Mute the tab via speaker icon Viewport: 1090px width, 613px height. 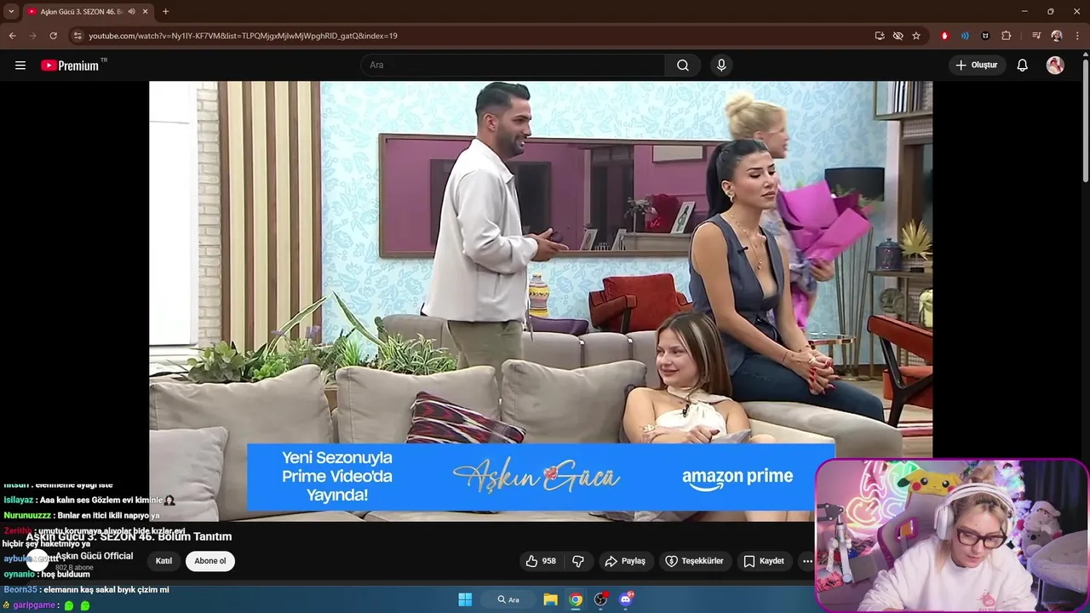132,11
